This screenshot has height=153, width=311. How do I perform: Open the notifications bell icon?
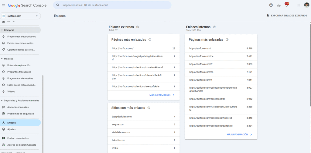coord(286,5)
